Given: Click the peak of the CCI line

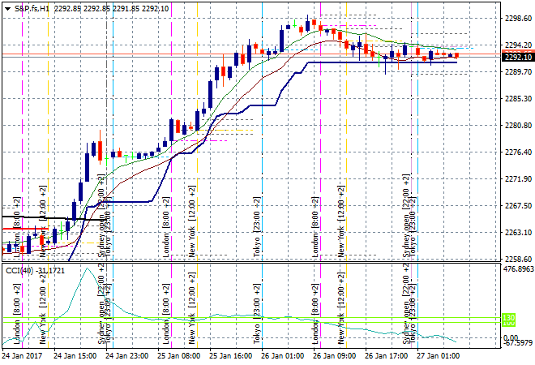Looking at the screenshot, I should point(87,269).
